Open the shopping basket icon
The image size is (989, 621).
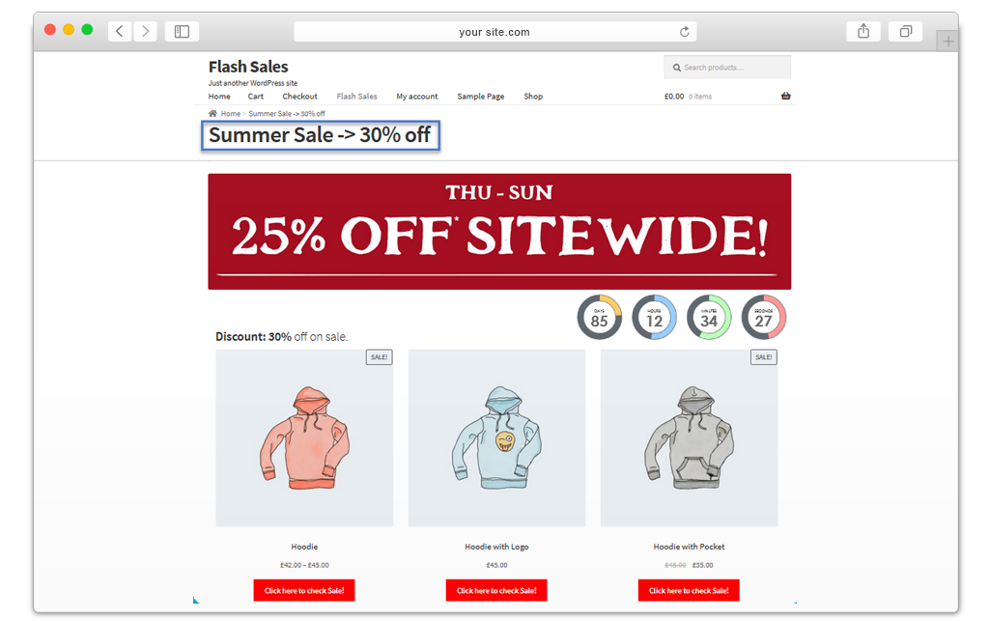[786, 96]
